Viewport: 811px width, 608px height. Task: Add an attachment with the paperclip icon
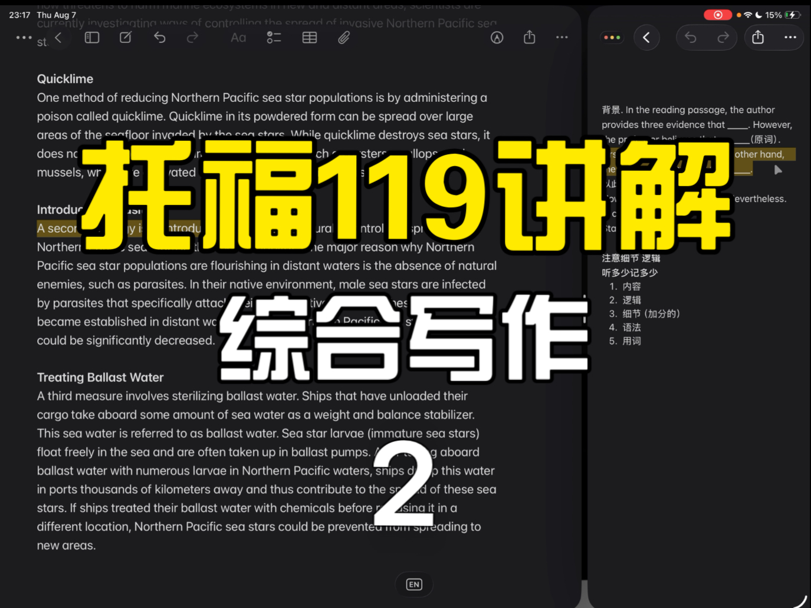[344, 38]
